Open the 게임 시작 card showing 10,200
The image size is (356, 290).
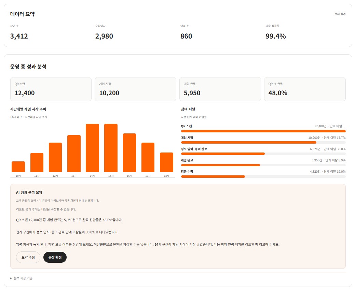pos(135,89)
